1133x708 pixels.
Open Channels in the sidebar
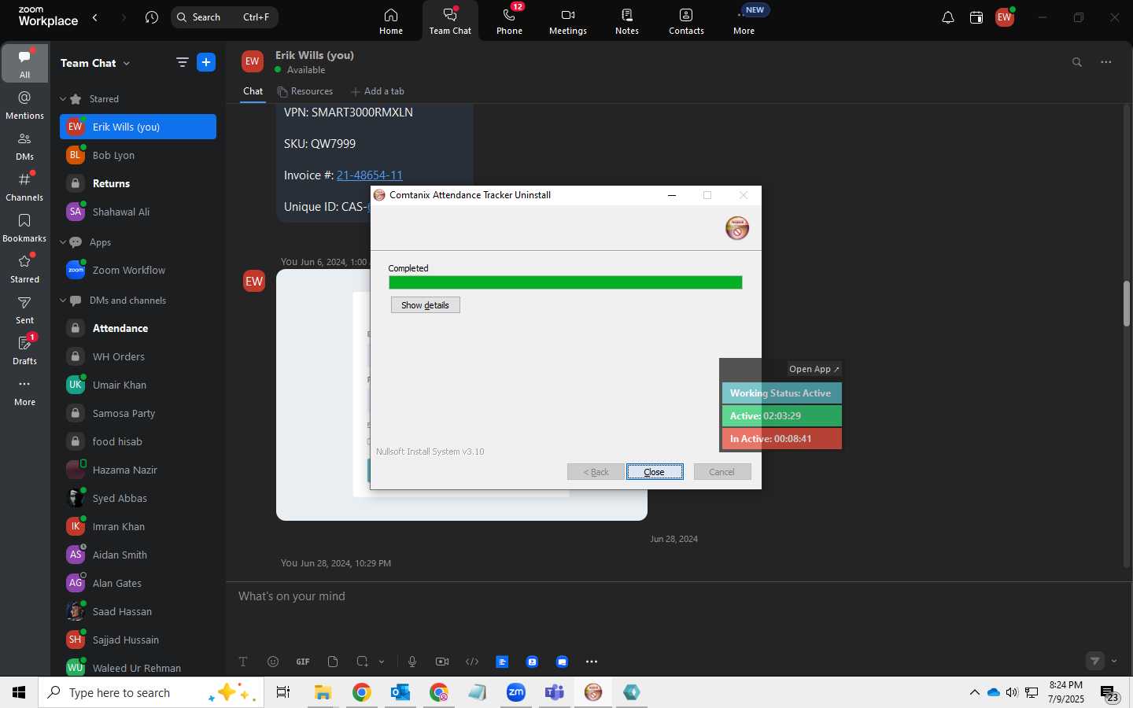point(25,186)
